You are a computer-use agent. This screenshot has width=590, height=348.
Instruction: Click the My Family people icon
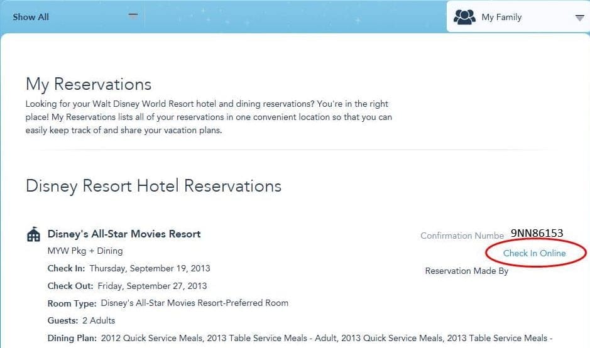pyautogui.click(x=464, y=17)
